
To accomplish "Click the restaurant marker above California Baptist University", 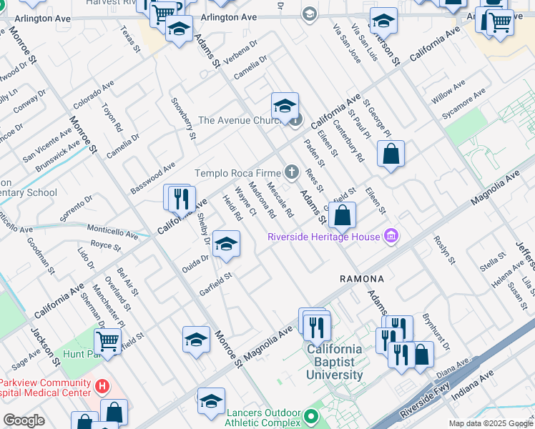I will [x=317, y=330].
